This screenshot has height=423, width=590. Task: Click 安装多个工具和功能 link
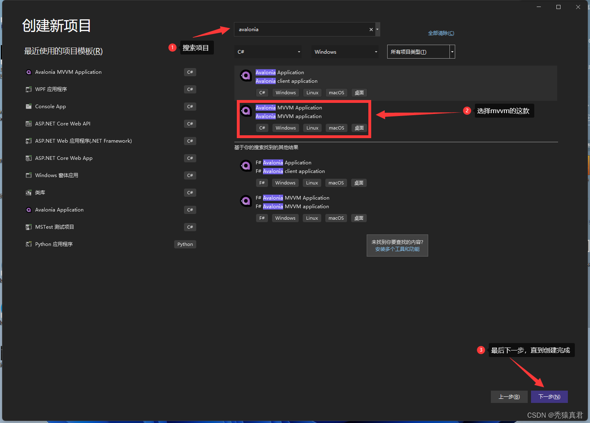(397, 249)
